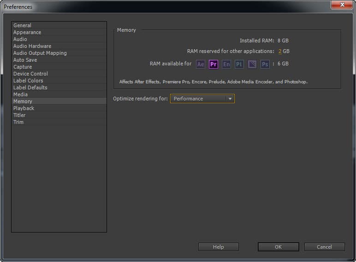This screenshot has height=262, width=356.
Task: Open Device Control preferences
Action: pos(59,74)
